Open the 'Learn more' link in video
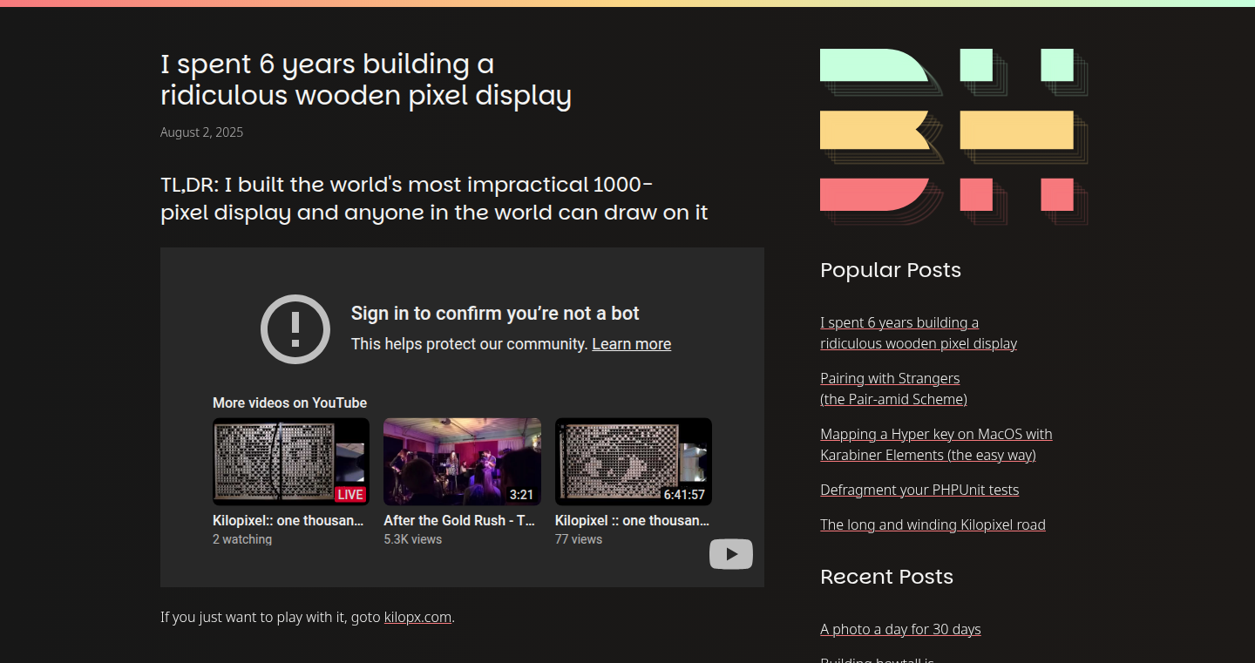This screenshot has width=1255, height=663. pos(631,344)
